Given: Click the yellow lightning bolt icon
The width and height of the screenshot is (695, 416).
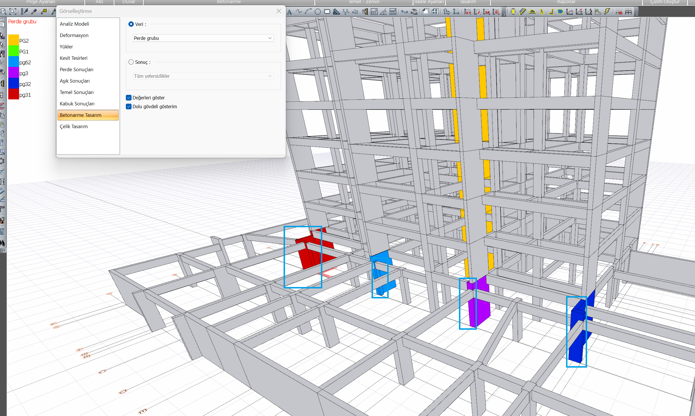Looking at the screenshot, I should click(607, 12).
